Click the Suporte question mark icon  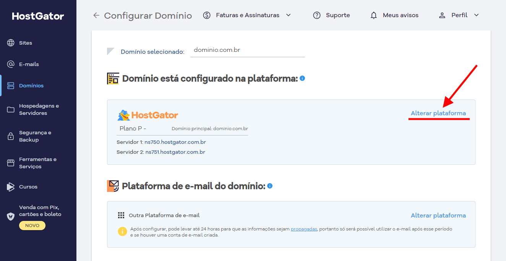point(317,15)
